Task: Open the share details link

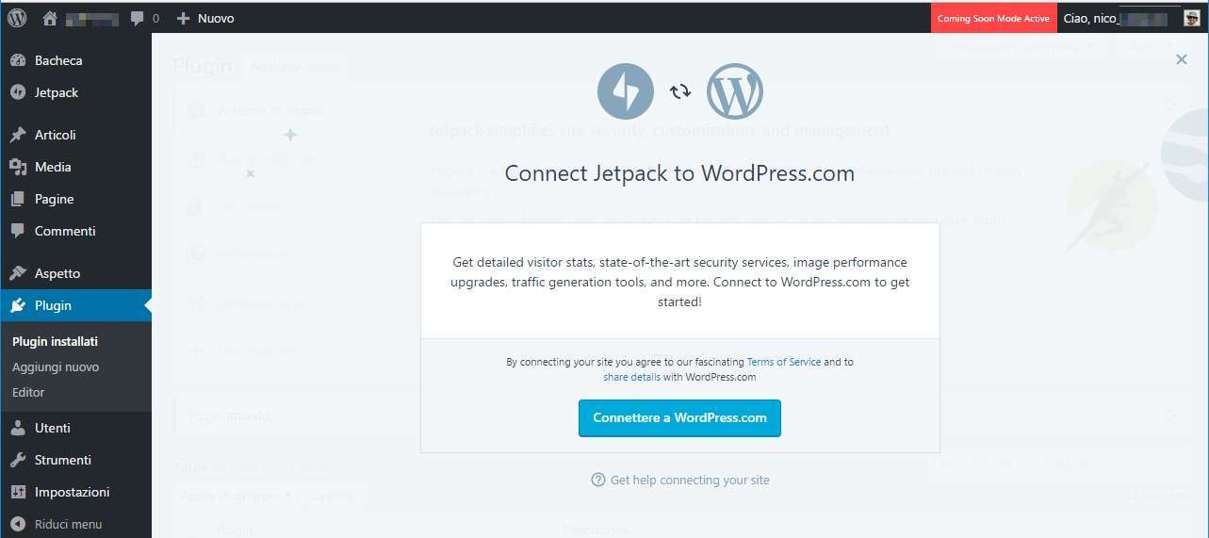Action: point(631,377)
